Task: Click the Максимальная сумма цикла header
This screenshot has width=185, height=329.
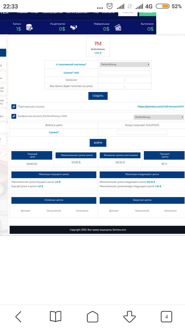Action: pyautogui.click(x=77, y=155)
